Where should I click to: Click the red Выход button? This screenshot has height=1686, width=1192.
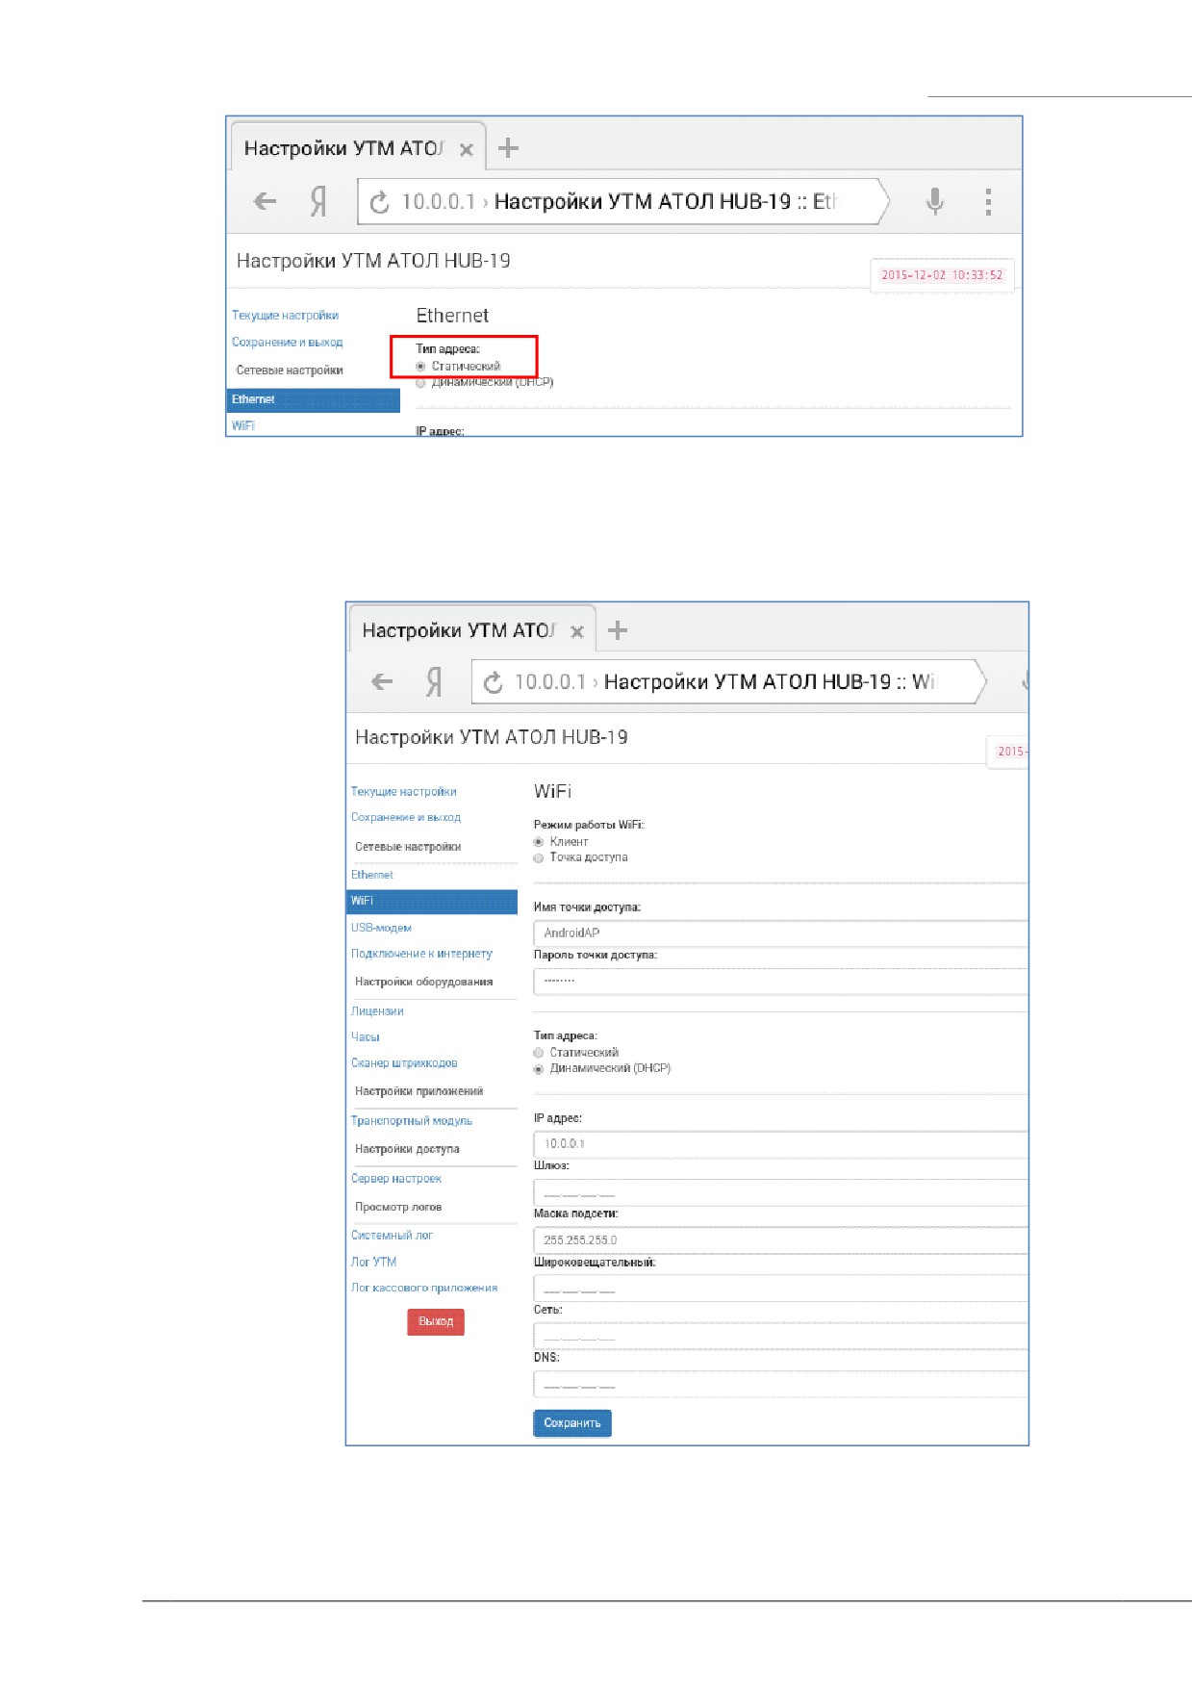pyautogui.click(x=436, y=1322)
